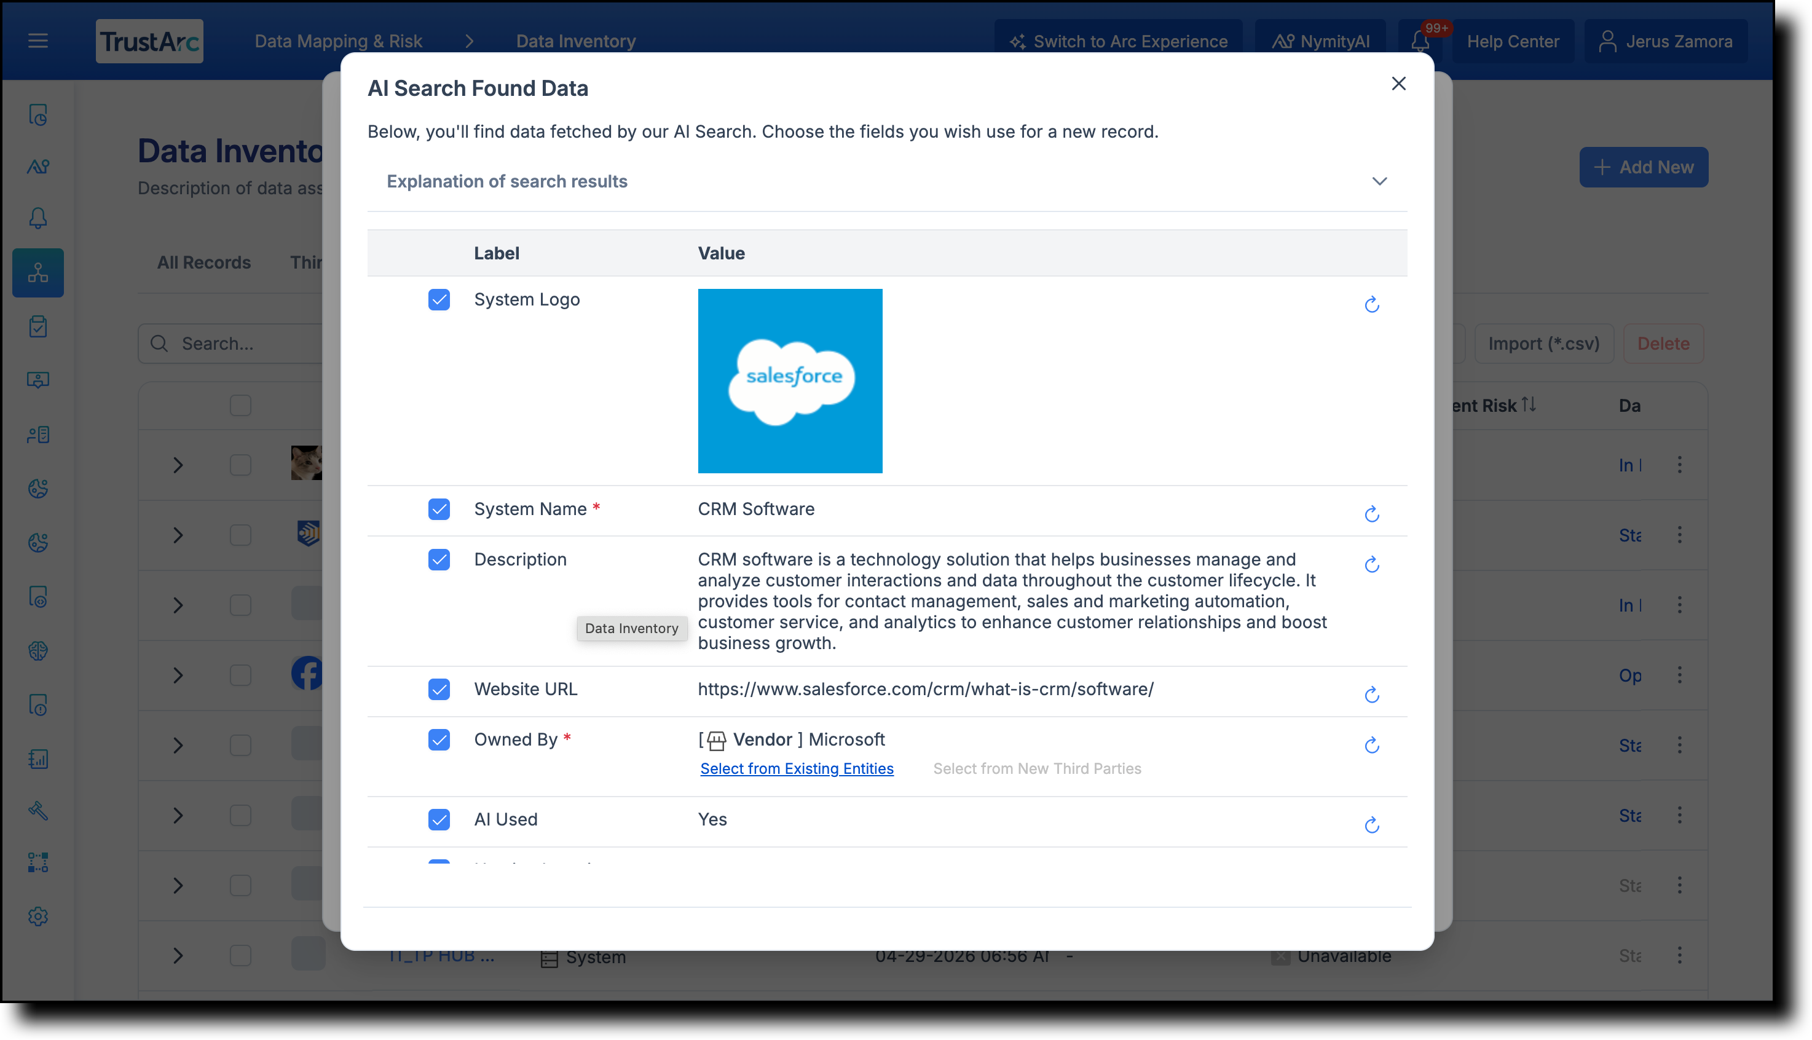The height and width of the screenshot is (1040, 1812).
Task: Open row actions menu for Unavailable row
Action: pos(1680,955)
